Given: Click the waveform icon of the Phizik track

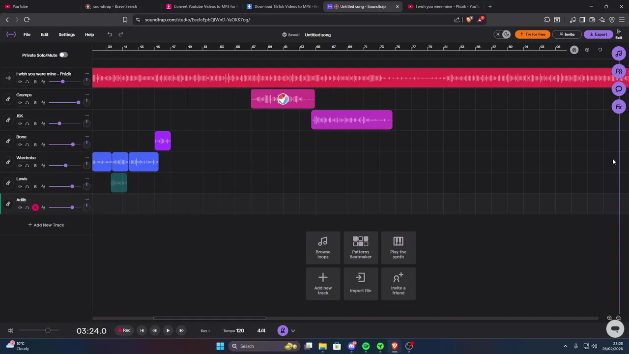Looking at the screenshot, I should pos(8,78).
